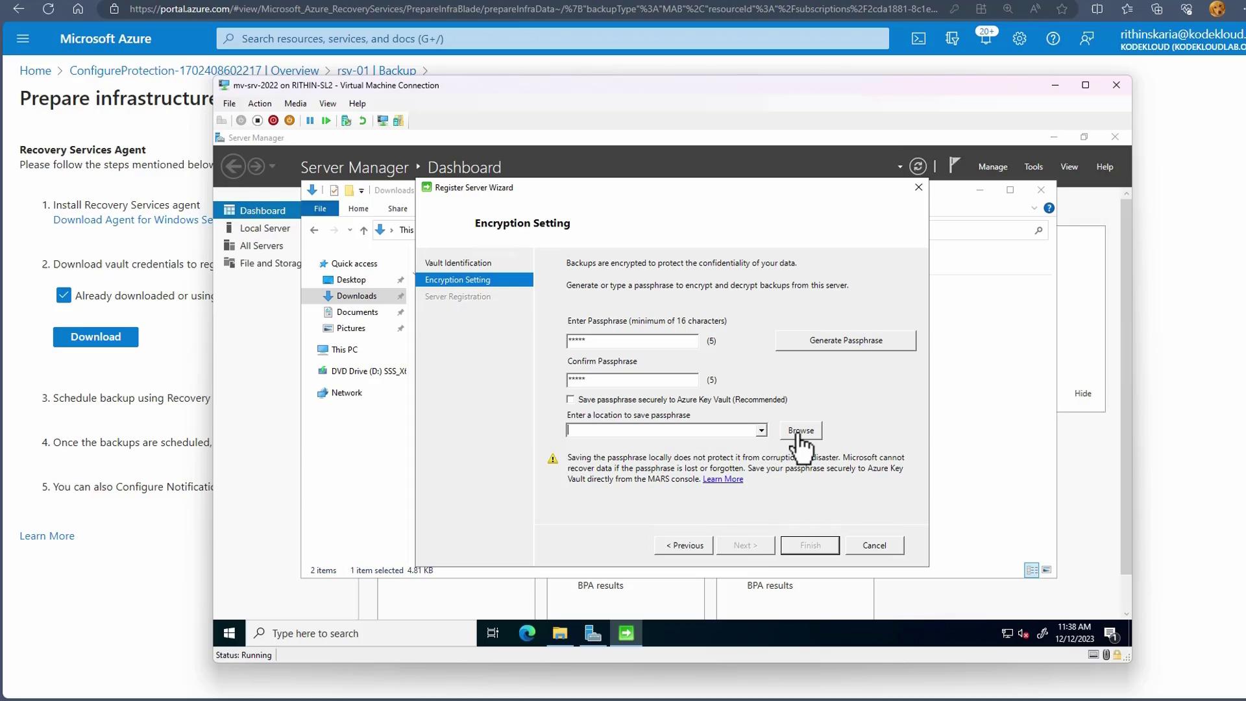Click Server Manager refresh icon
Image resolution: width=1246 pixels, height=701 pixels.
click(x=918, y=167)
